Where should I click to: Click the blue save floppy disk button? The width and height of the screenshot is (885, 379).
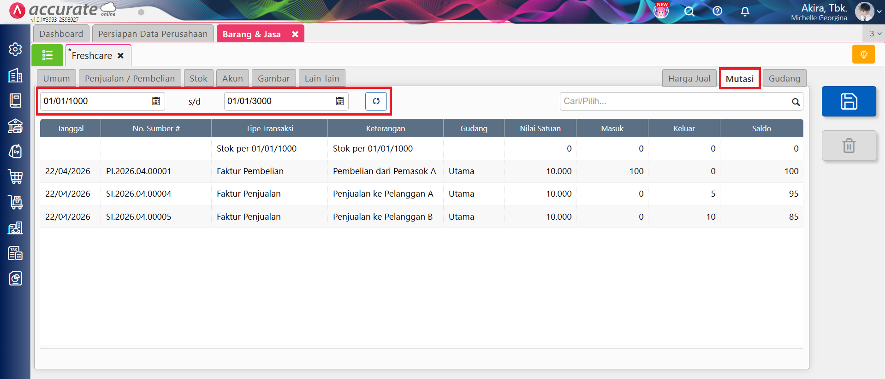(x=849, y=101)
